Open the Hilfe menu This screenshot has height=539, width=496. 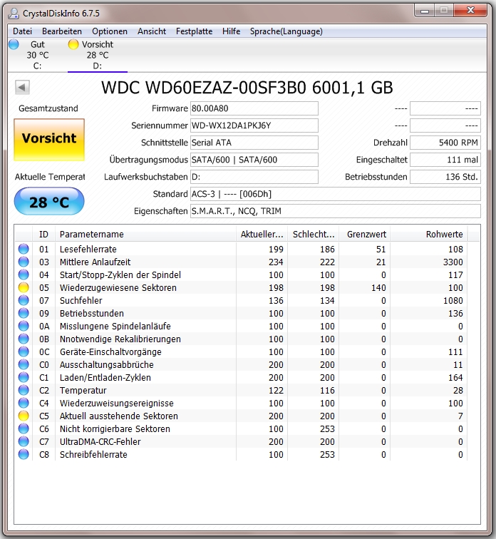[231, 31]
